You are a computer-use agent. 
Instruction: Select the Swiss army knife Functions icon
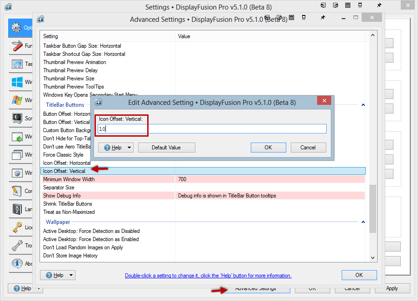click(17, 46)
